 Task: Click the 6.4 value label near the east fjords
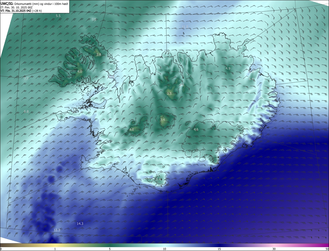click(251, 79)
